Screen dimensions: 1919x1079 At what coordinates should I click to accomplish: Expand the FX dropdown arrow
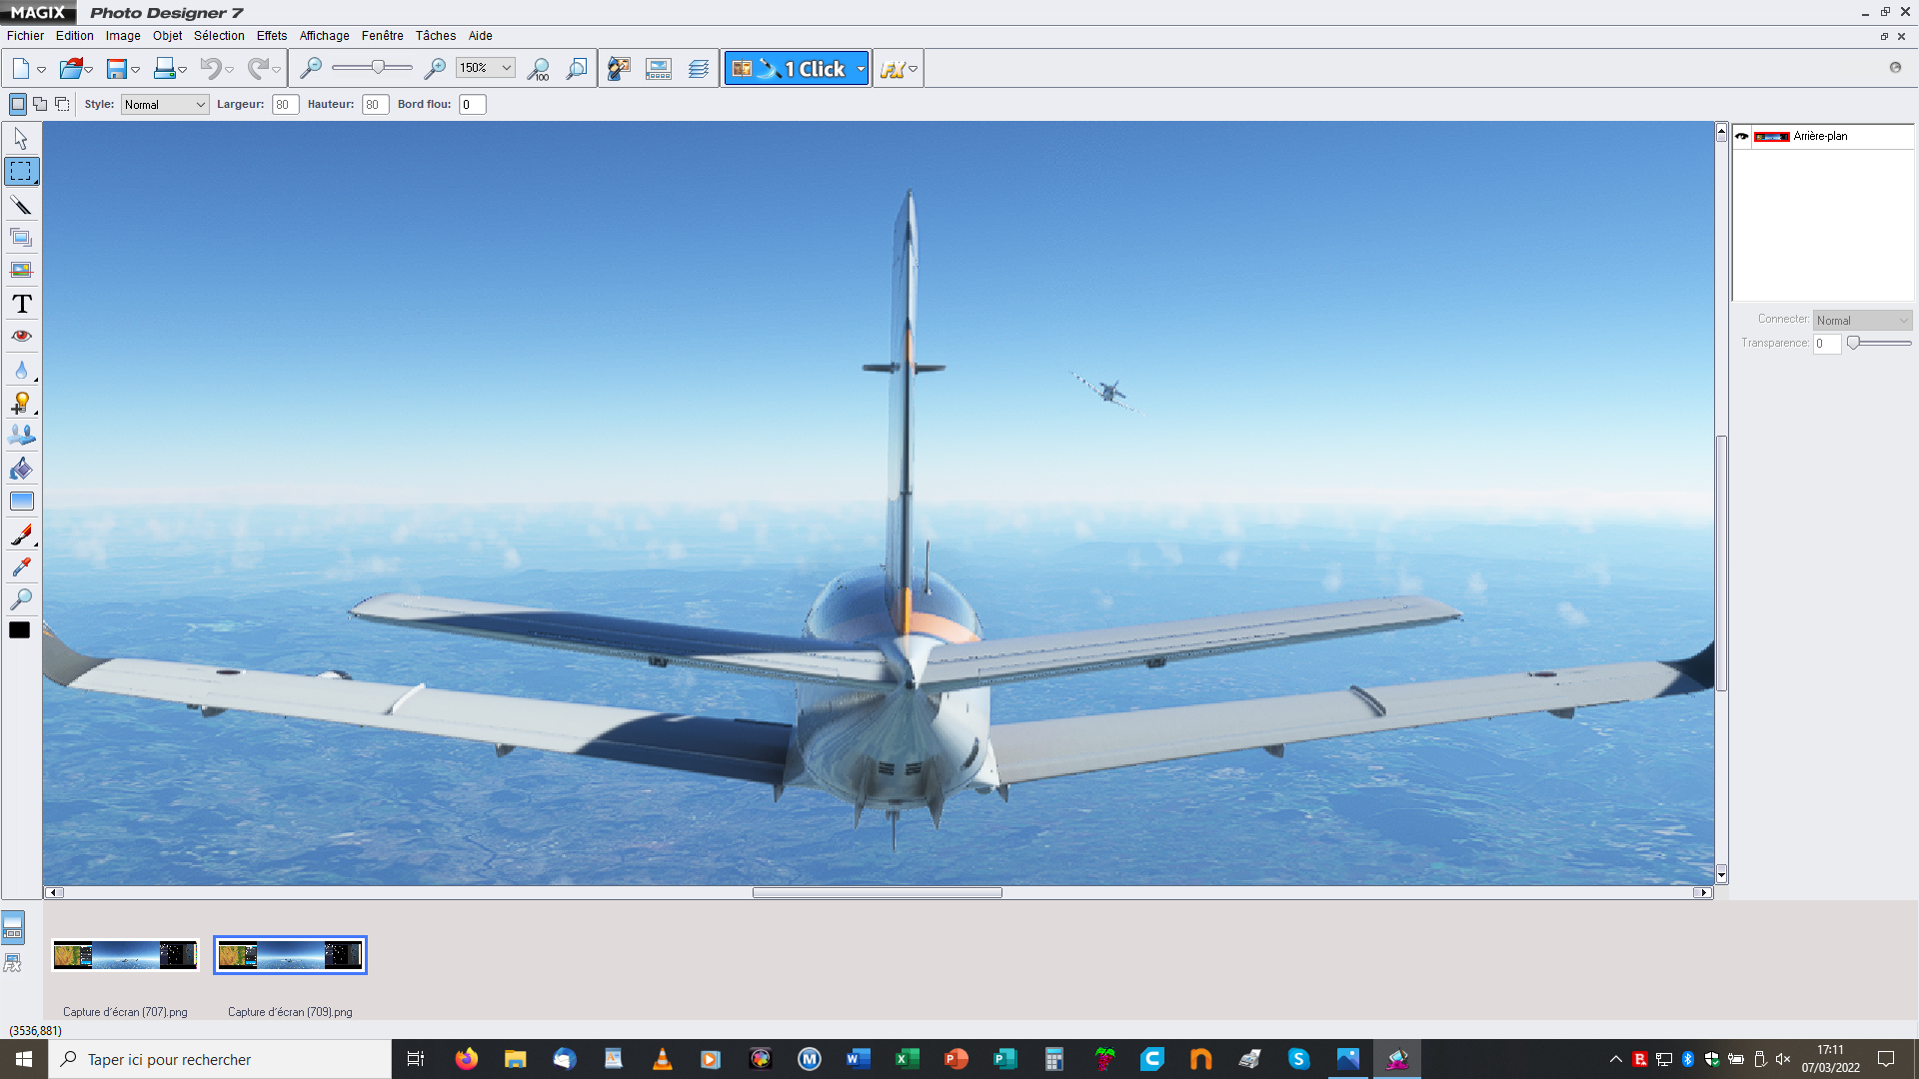tap(913, 69)
